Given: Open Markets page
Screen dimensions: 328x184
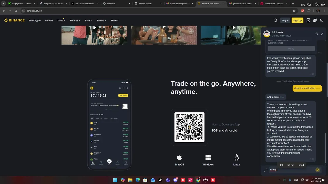Looking at the screenshot, I should tap(49, 20).
